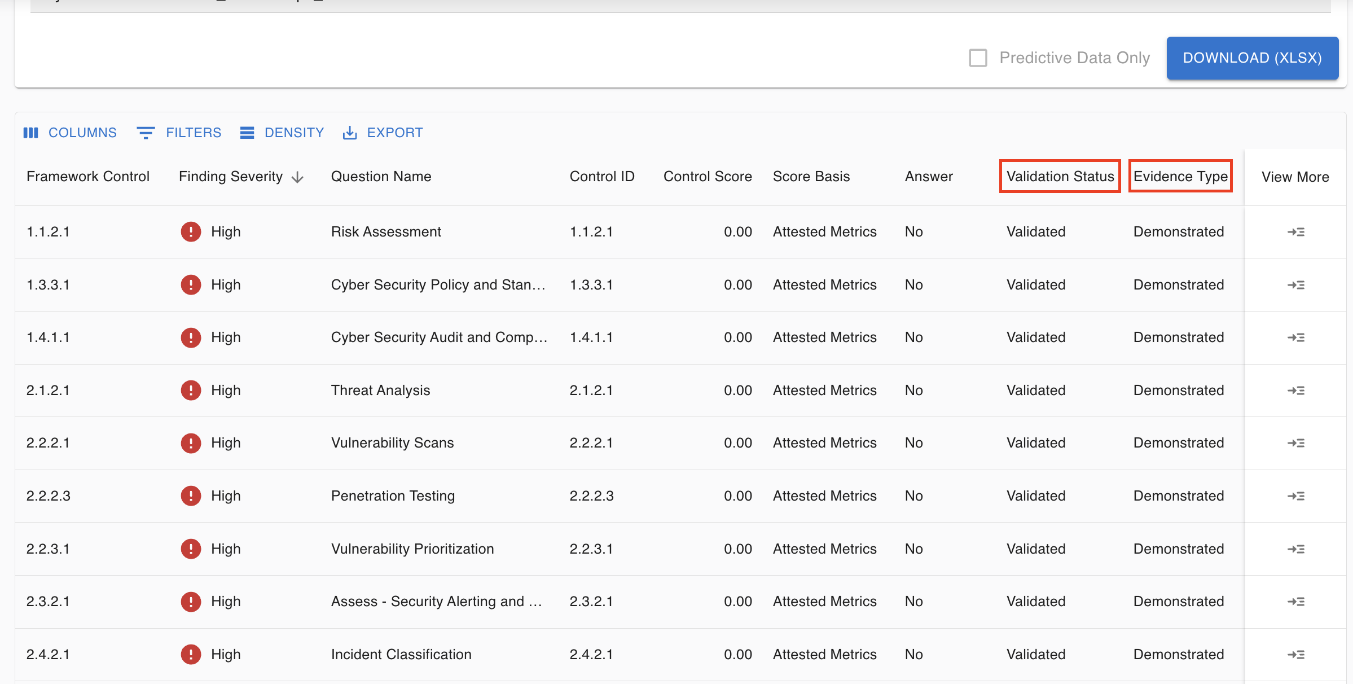Screen dimensions: 1353x684
Task: Click the Download (XLSX) button
Action: pos(1252,58)
